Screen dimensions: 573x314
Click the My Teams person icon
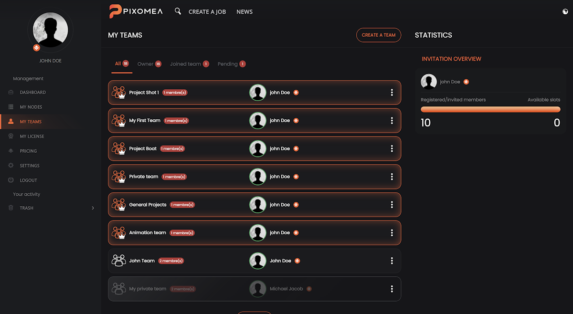(x=11, y=122)
